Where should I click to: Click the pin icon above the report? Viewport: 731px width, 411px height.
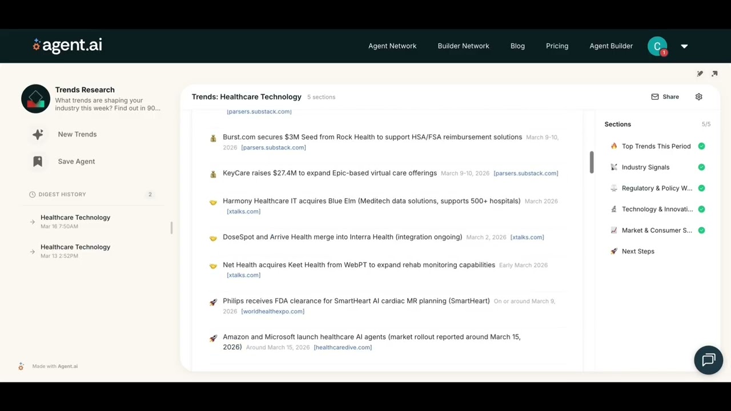700,74
